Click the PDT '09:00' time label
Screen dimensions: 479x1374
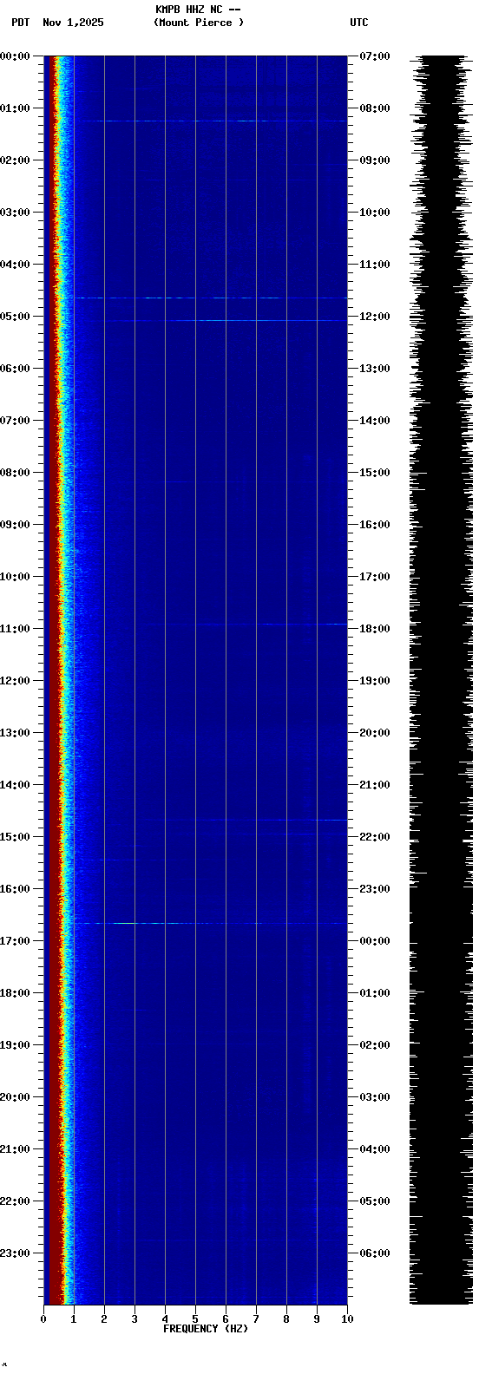point(15,525)
